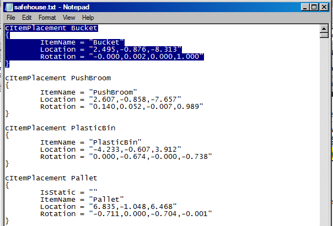Viewport: 333px width, 226px height.
Task: Click the highlighted "cItemPlacement Bucket" line
Action: pyautogui.click(x=51, y=27)
